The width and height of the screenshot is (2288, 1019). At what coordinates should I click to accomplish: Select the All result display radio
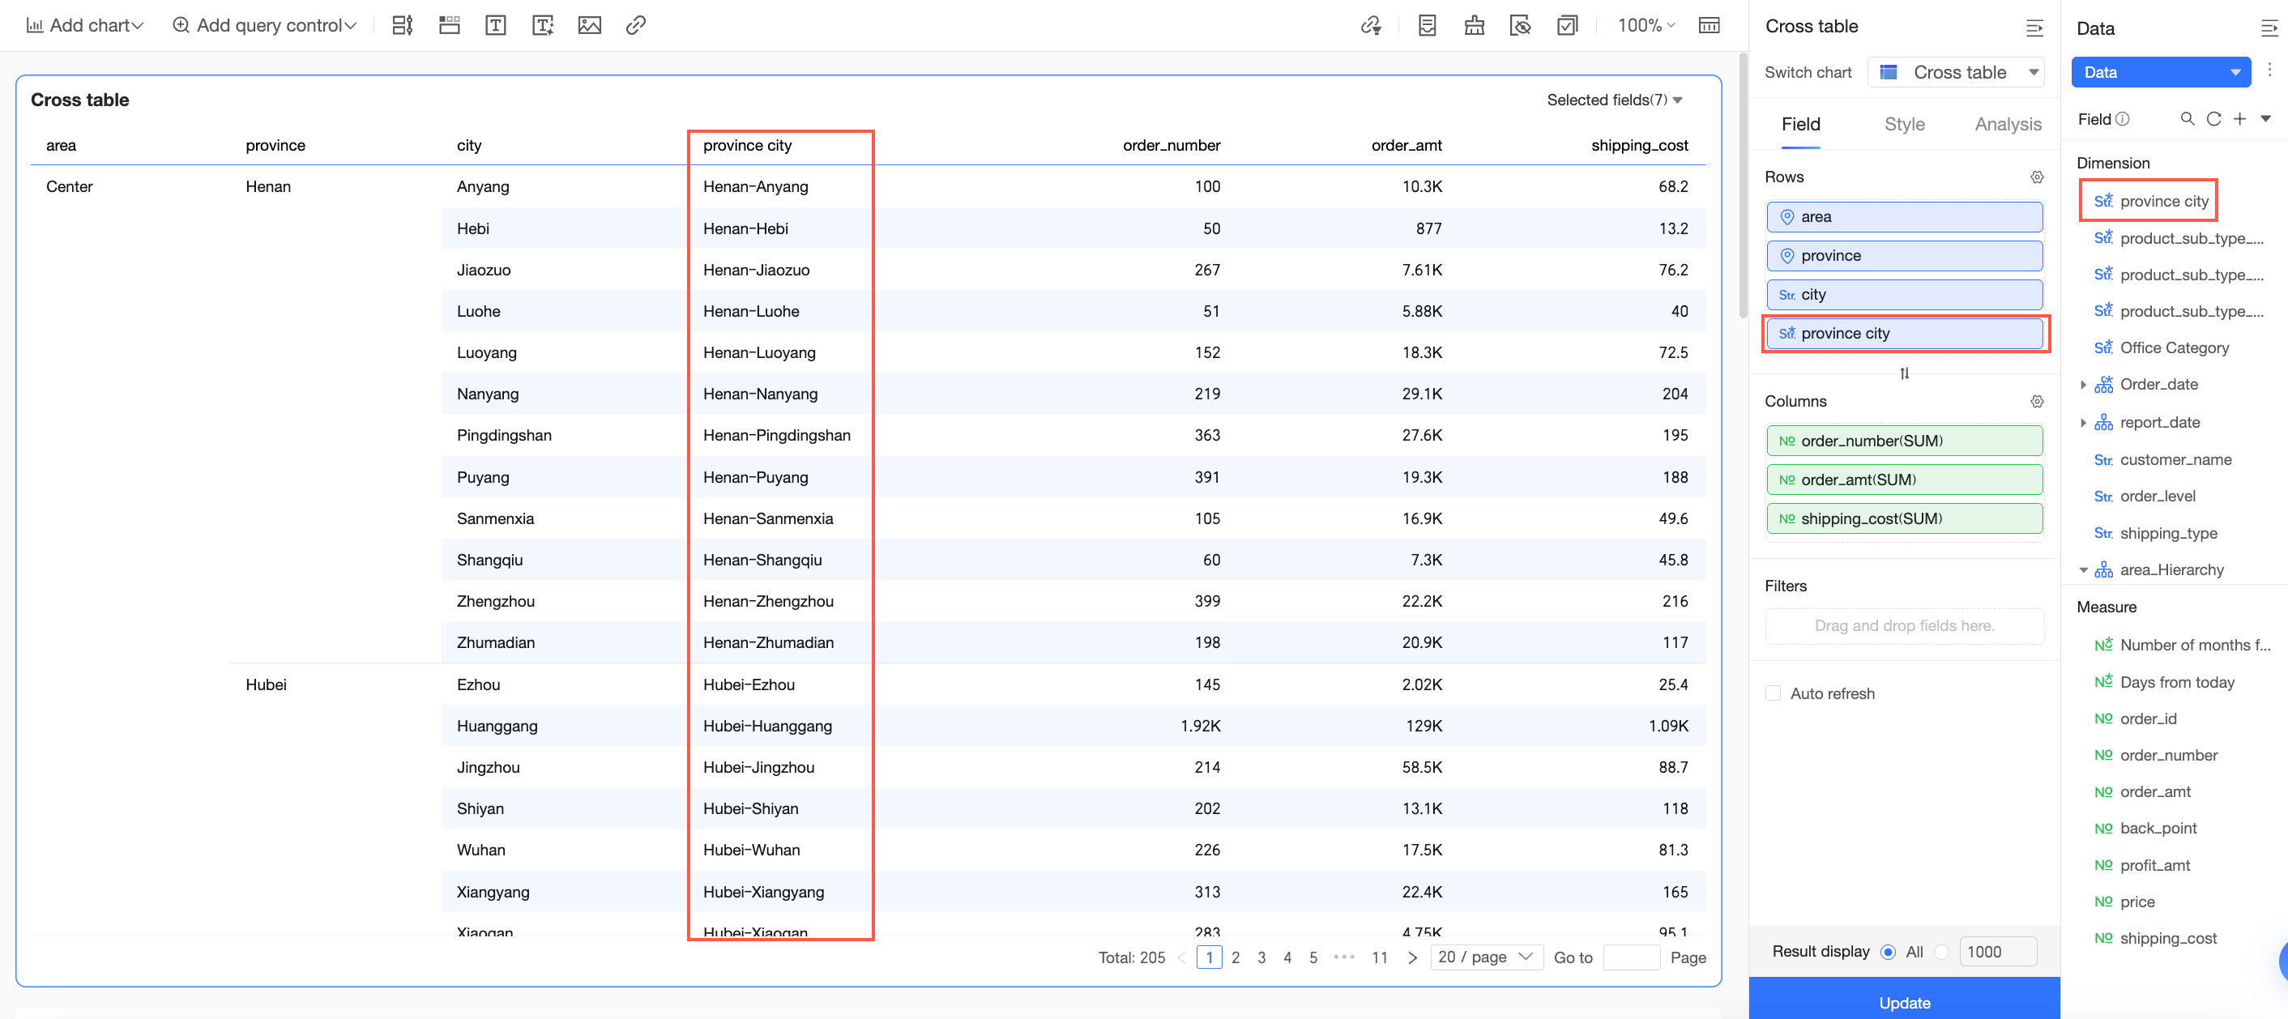pyautogui.click(x=1889, y=952)
